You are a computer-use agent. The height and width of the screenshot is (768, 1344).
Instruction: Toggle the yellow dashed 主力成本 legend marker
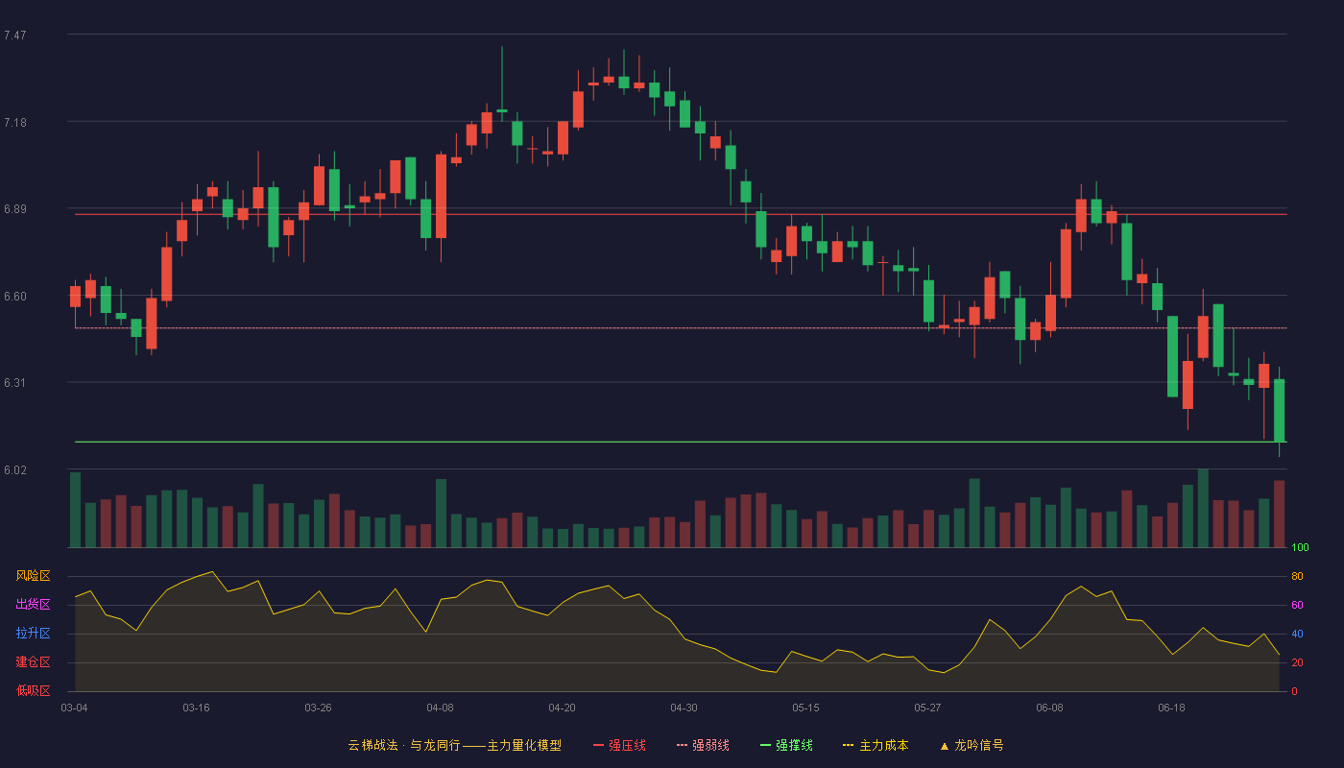(x=848, y=745)
